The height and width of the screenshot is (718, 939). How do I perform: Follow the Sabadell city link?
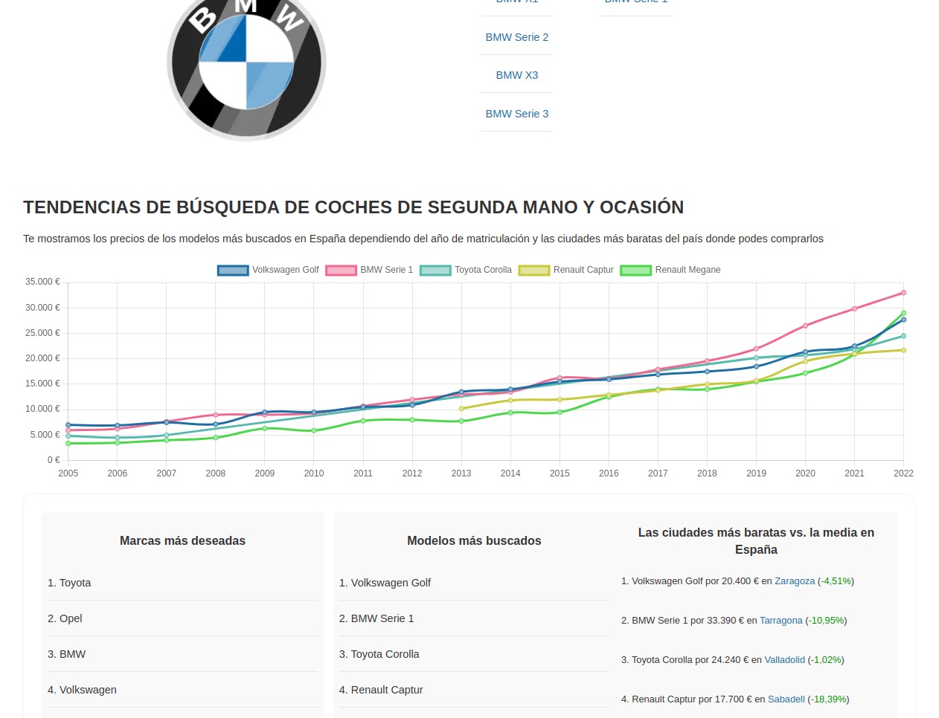point(786,699)
